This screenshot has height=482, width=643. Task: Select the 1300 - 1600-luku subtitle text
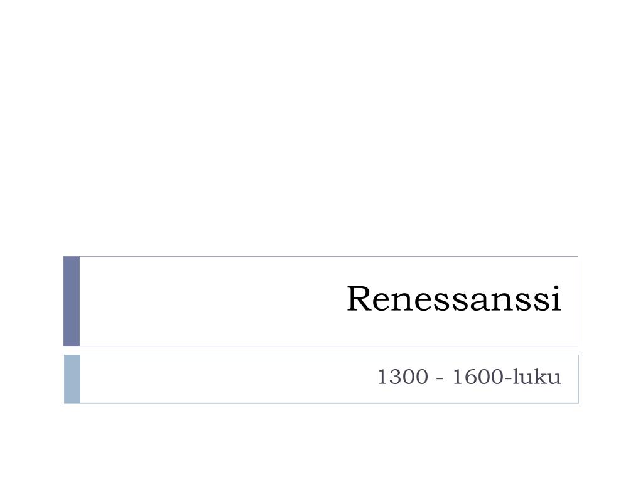[x=468, y=377]
